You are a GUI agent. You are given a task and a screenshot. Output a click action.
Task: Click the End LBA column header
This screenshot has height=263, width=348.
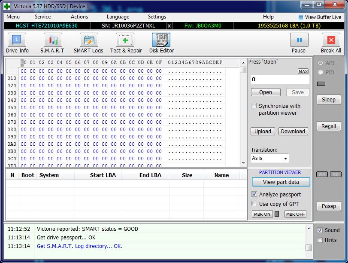(150, 175)
